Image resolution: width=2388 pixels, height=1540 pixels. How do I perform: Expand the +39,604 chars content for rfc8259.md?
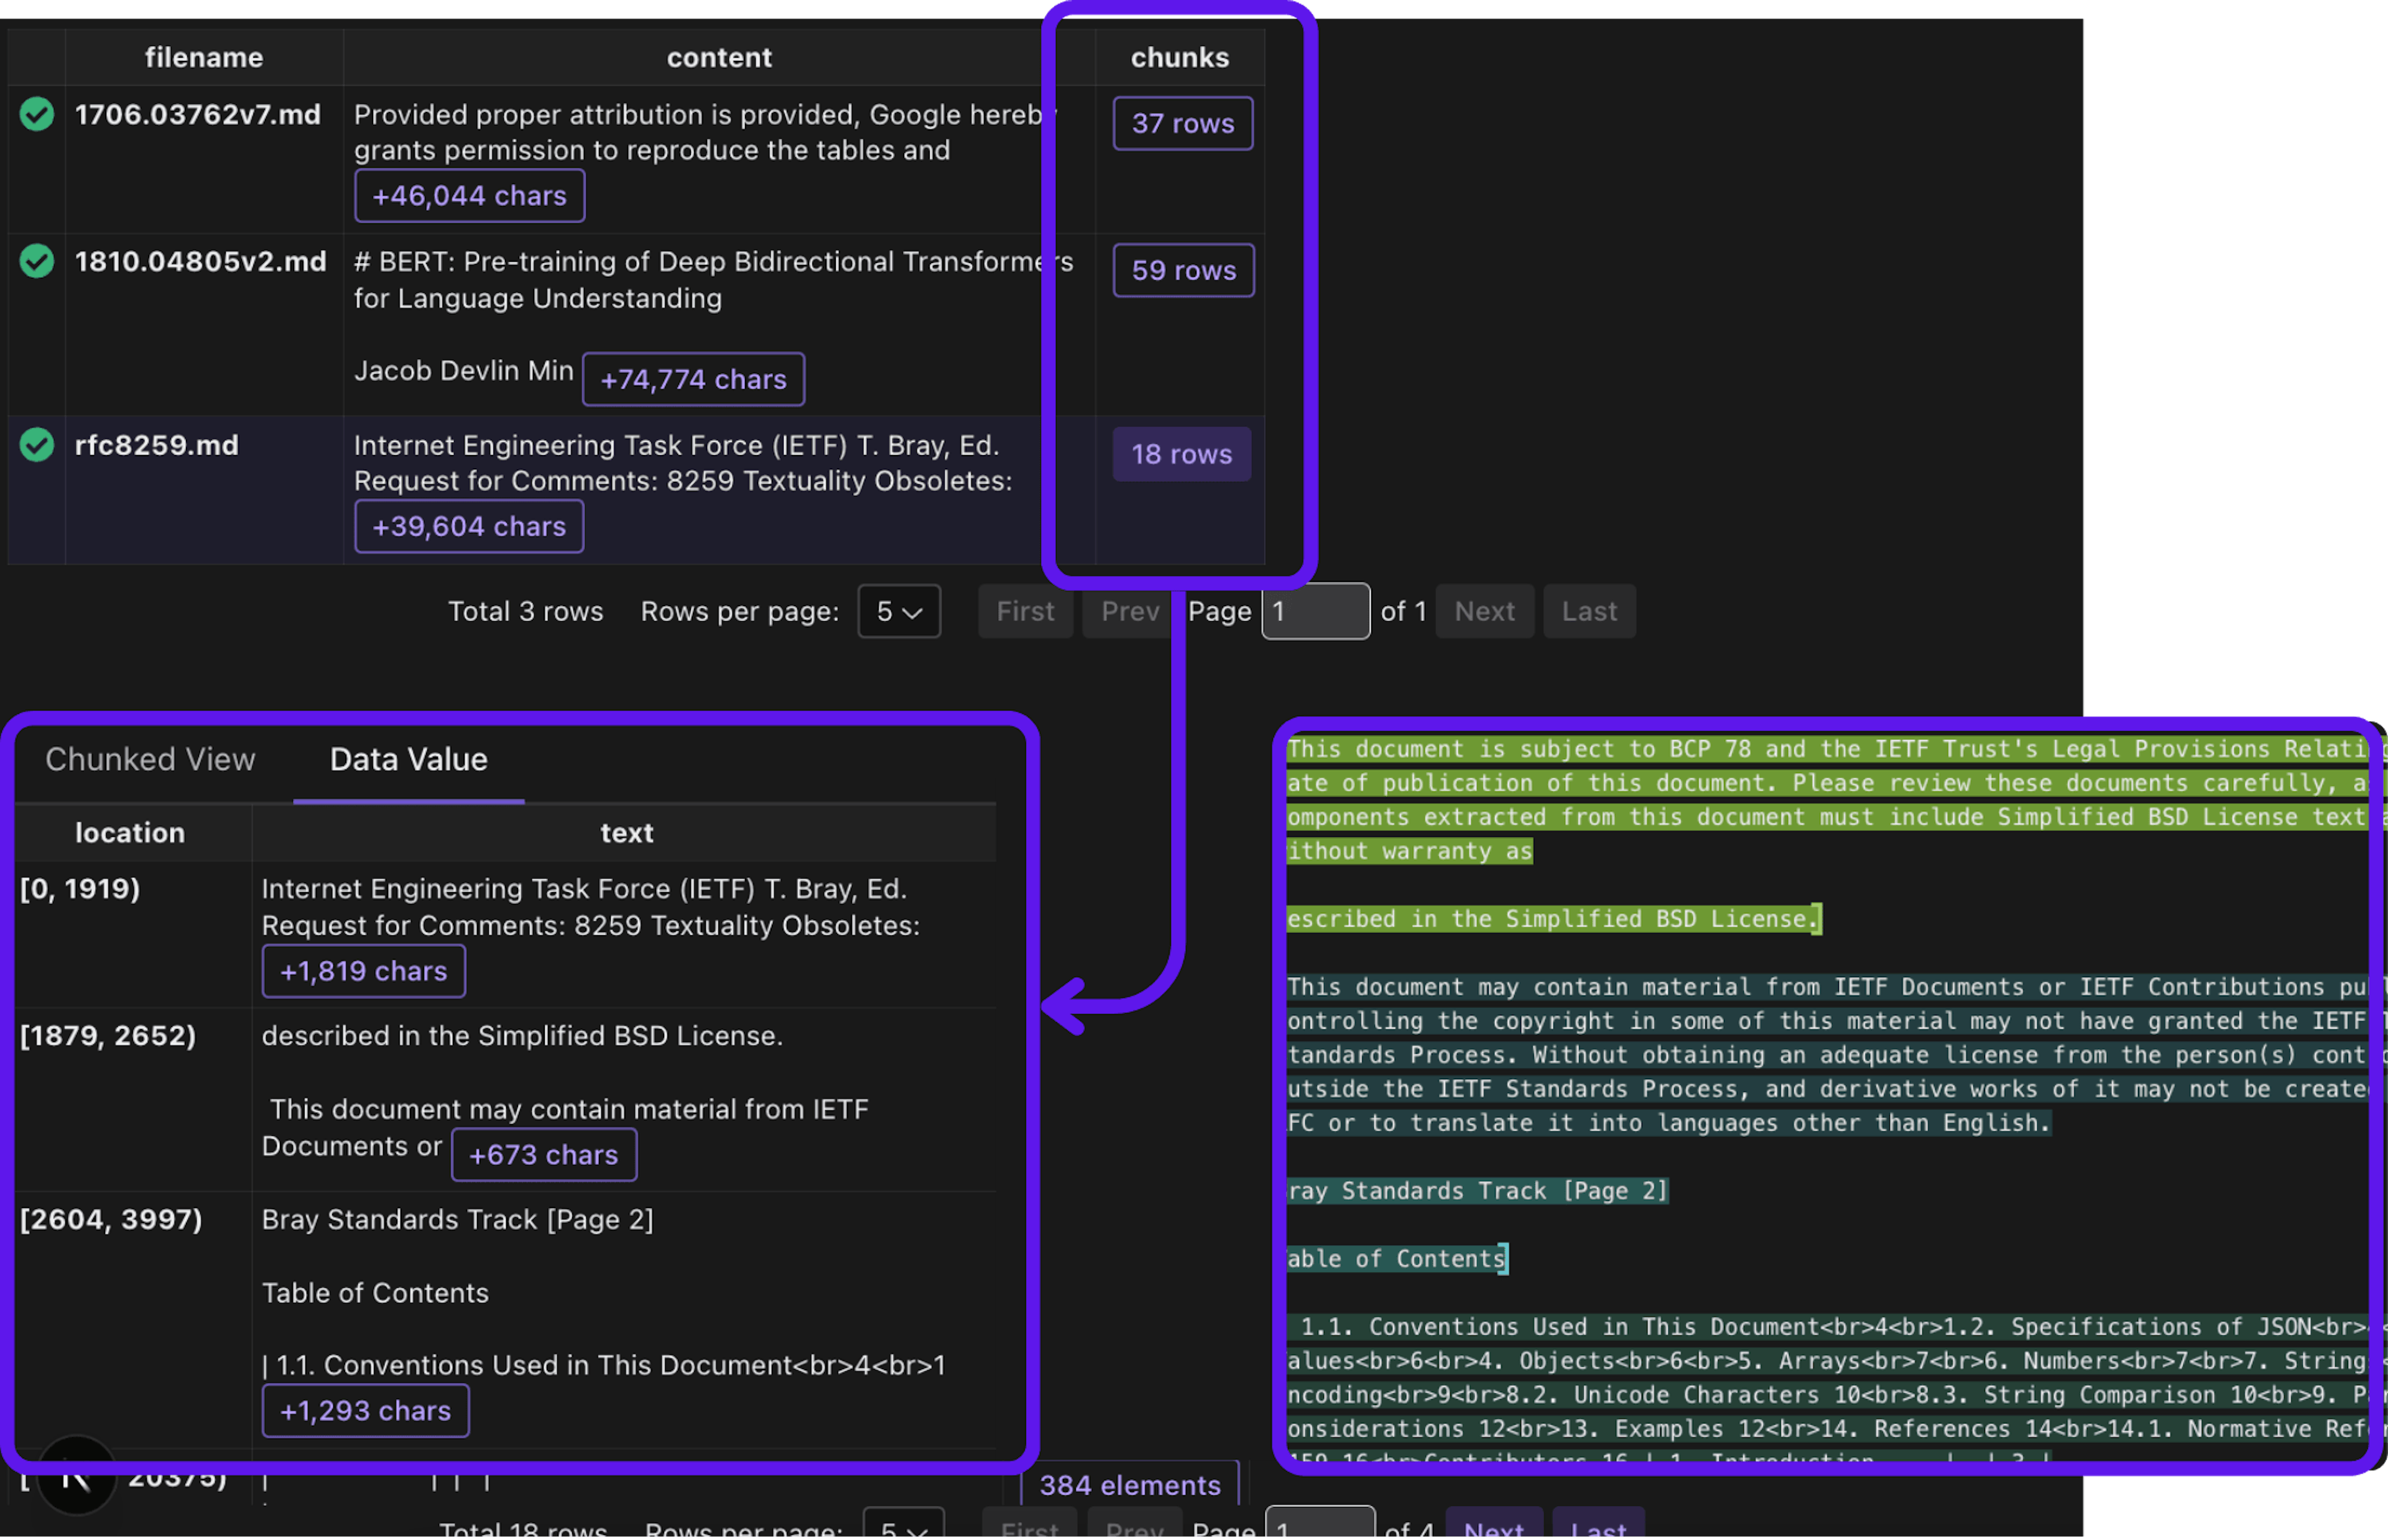click(x=469, y=526)
